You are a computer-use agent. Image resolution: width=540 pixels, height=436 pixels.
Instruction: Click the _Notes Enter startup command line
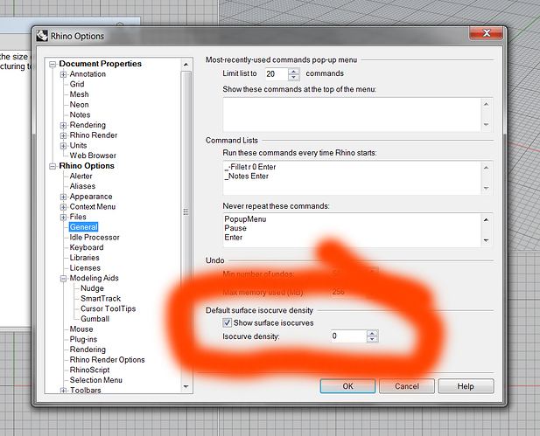click(x=247, y=176)
